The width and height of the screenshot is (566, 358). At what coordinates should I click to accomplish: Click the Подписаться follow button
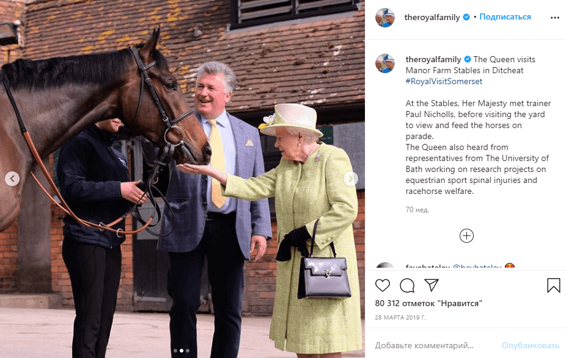(x=505, y=17)
